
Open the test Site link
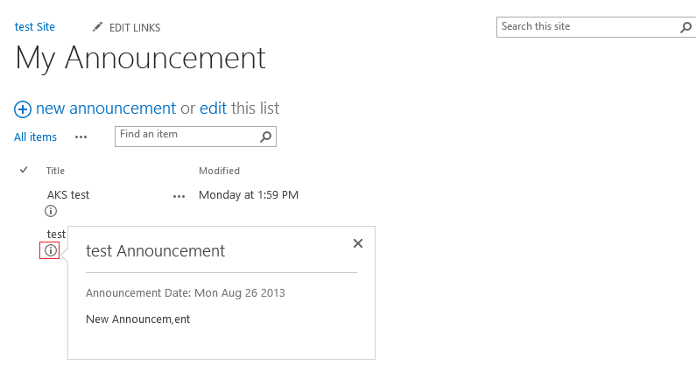35,26
